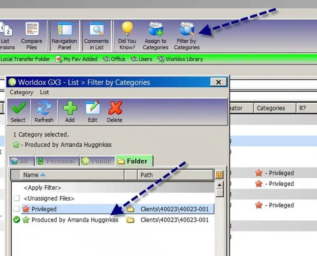Click the Unassigned Files row label
Viewport: 317px width, 256px height.
point(49,198)
